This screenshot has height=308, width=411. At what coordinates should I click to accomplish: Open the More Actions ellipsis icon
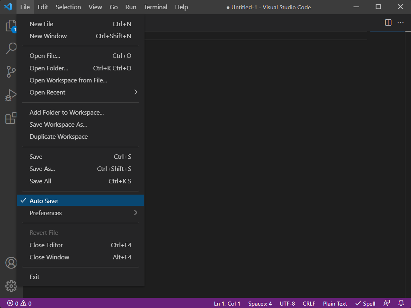pos(401,23)
